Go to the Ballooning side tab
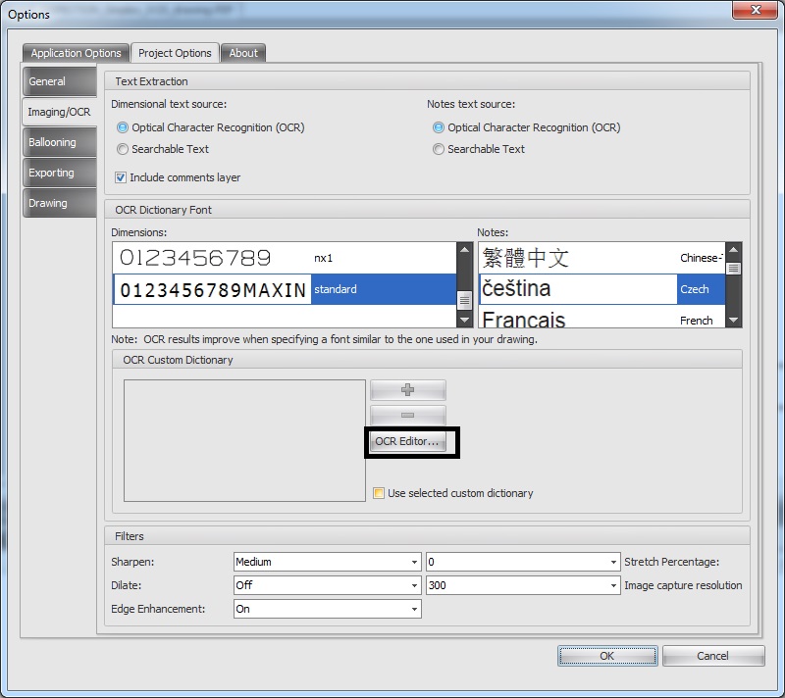Screen dimensions: 785x698 52,142
